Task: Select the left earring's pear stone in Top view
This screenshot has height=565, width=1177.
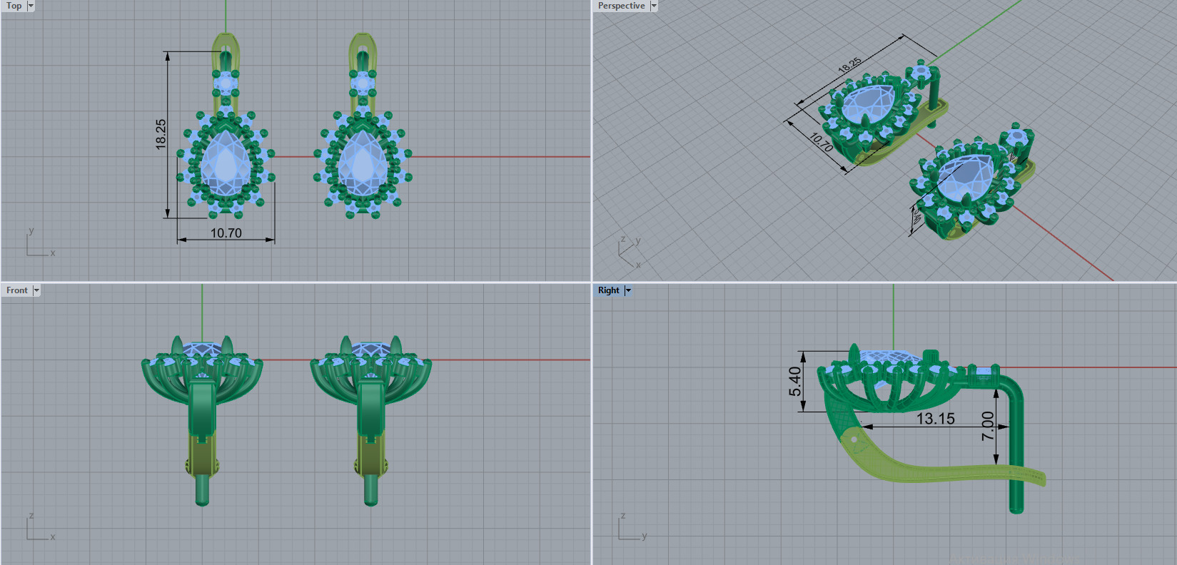Action: coord(226,164)
